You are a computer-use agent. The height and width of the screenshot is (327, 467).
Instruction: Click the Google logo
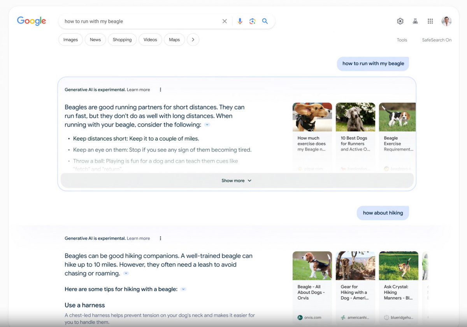point(32,21)
